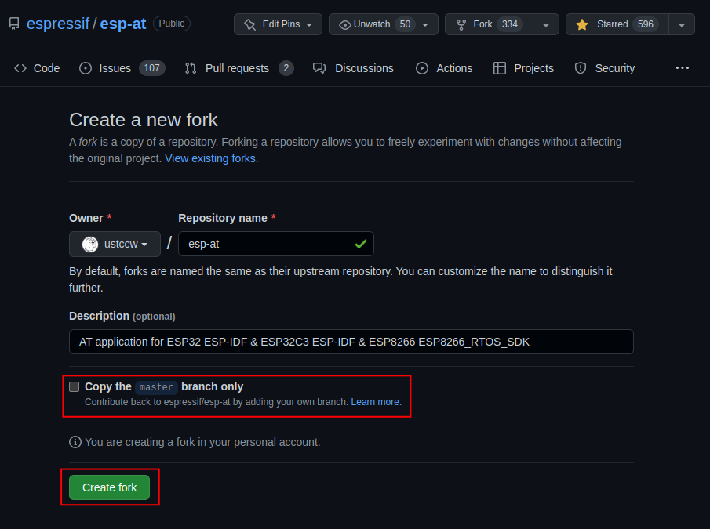Click the pull request branch icon
Screen dimensions: 710x529
[x=190, y=68]
